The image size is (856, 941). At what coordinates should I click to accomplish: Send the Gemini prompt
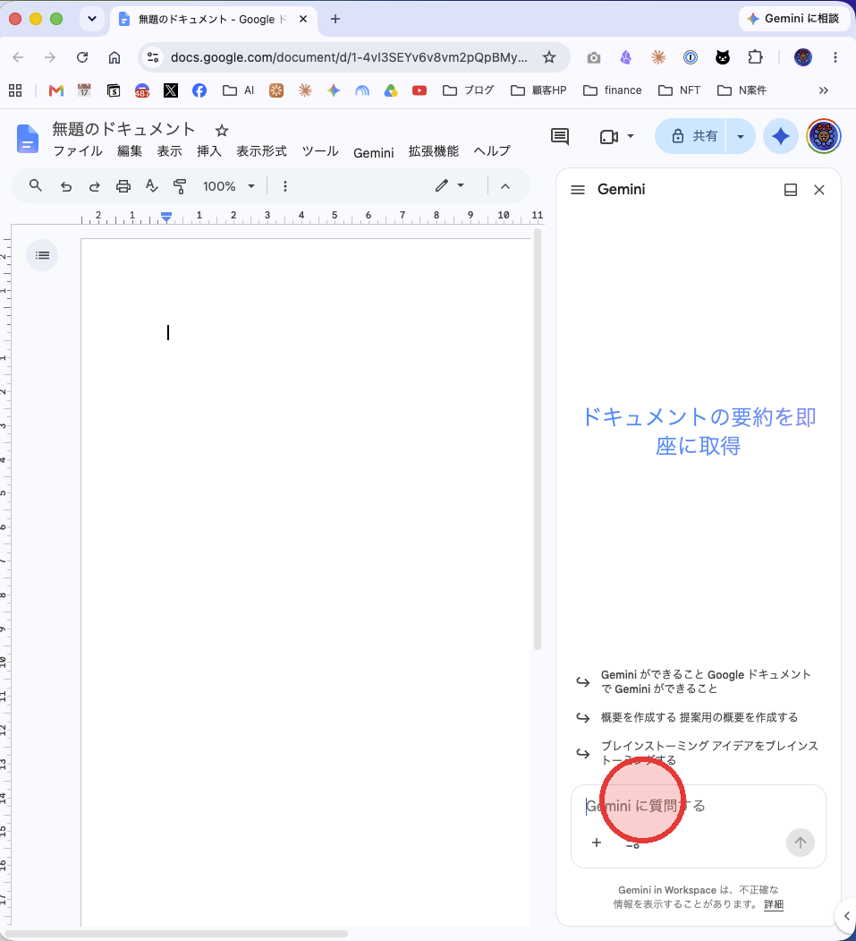(801, 843)
